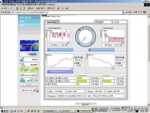Click the 7.35 Mbps upload bar
The image size is (150, 113).
click(108, 81)
